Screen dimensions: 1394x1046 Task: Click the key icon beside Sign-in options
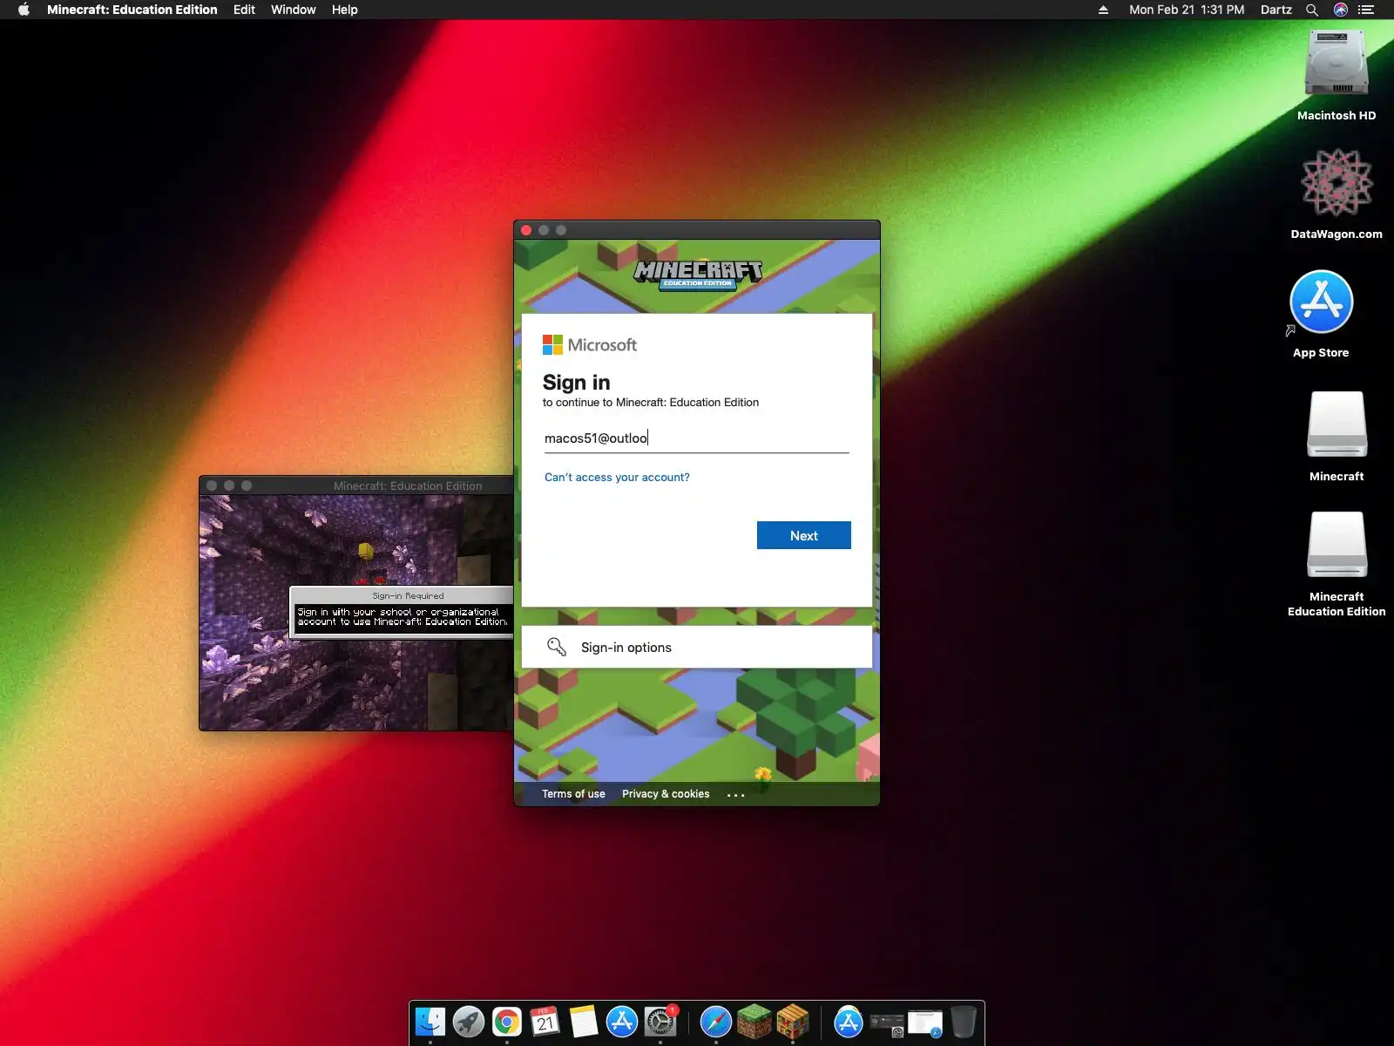pyautogui.click(x=556, y=647)
